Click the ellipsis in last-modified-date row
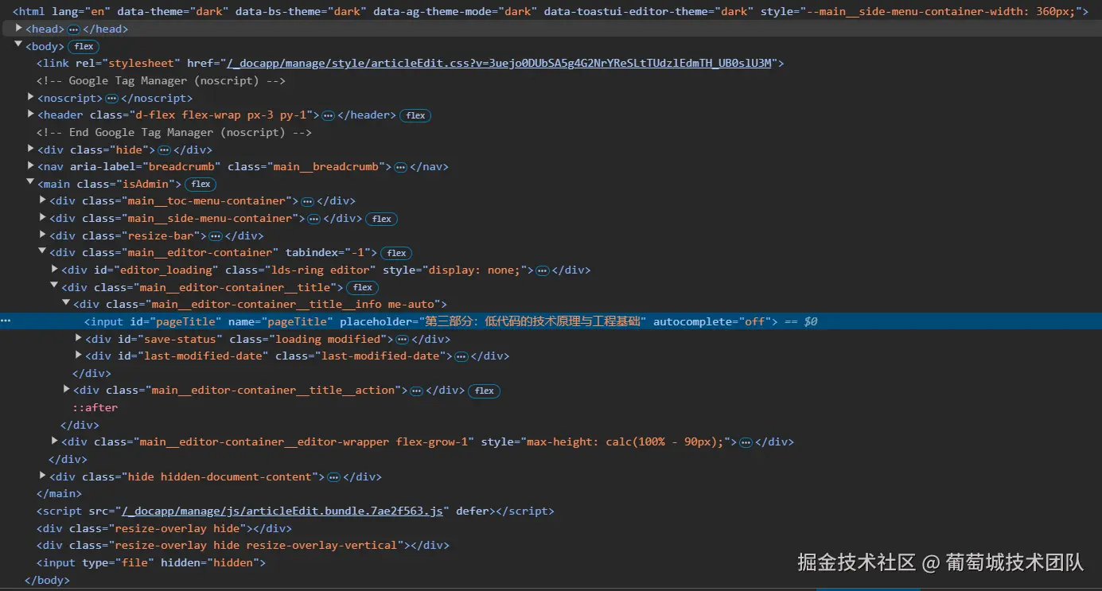 (461, 356)
